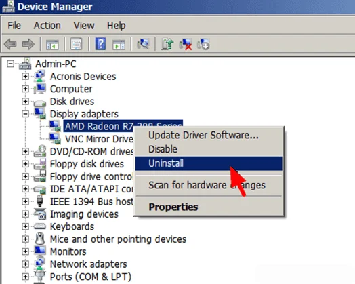This screenshot has height=284, width=355.
Task: Click the Help question mark toolbar icon
Action: [x=100, y=44]
